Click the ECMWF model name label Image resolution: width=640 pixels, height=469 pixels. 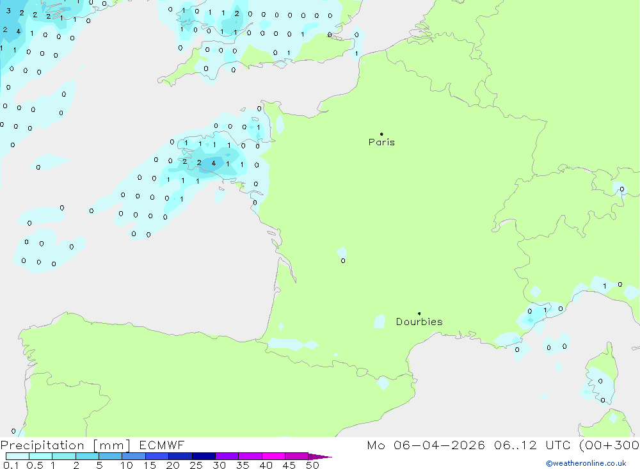pos(162,445)
